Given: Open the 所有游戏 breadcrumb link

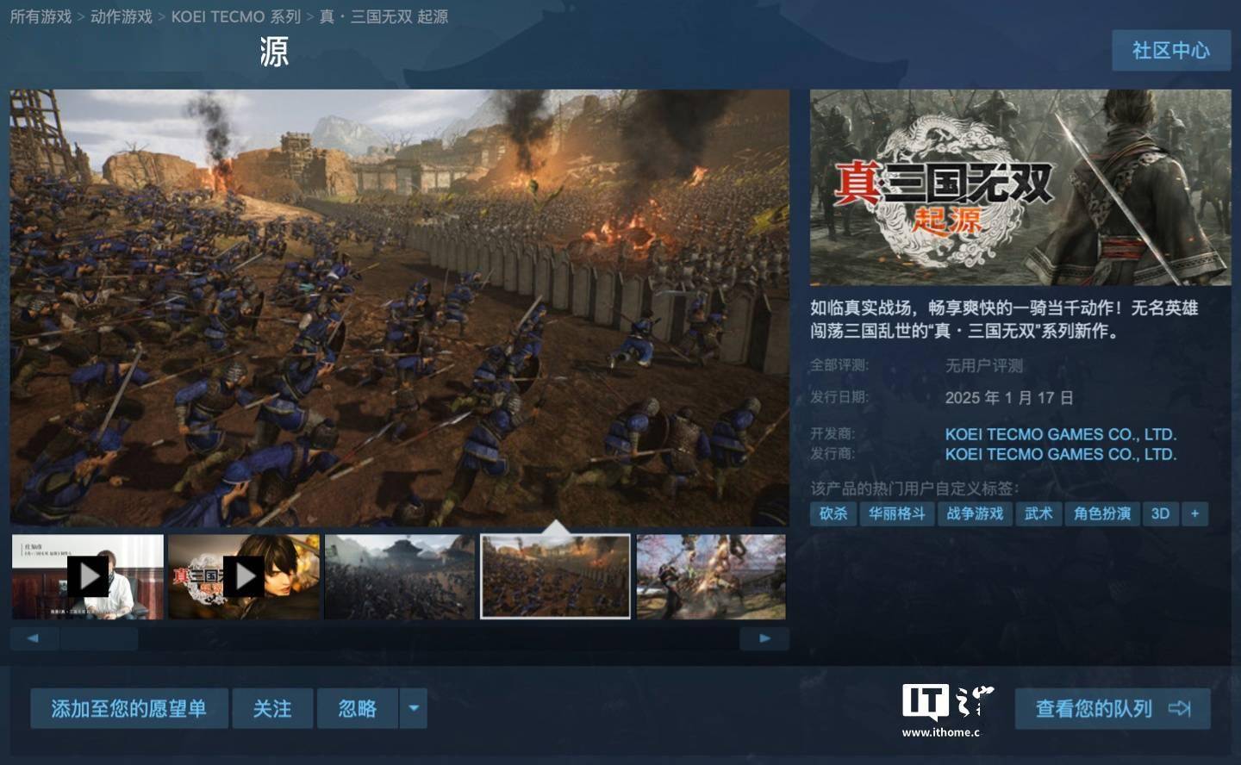Looking at the screenshot, I should 41,16.
